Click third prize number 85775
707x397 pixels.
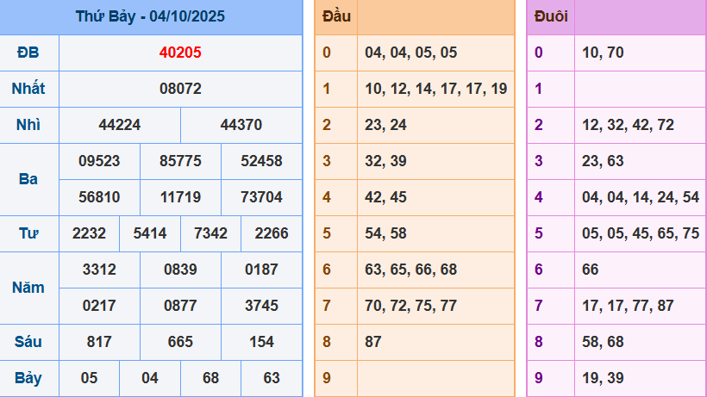click(x=180, y=161)
